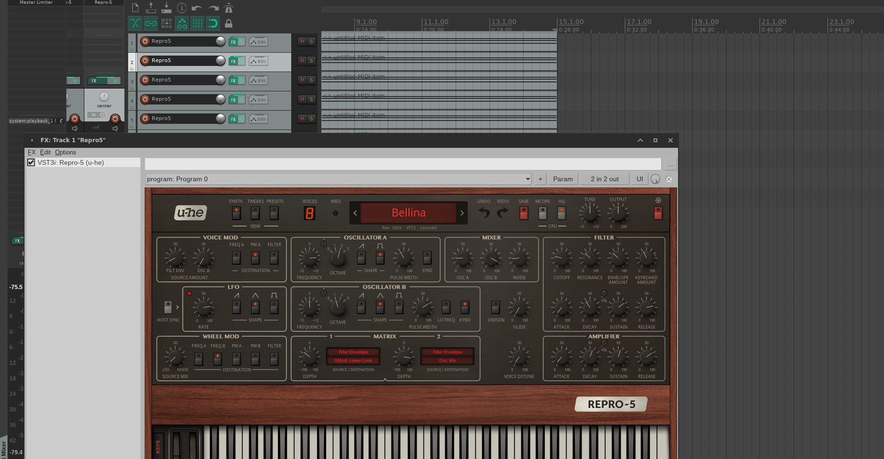Click the VOICES count display
The width and height of the screenshot is (884, 459).
click(309, 214)
